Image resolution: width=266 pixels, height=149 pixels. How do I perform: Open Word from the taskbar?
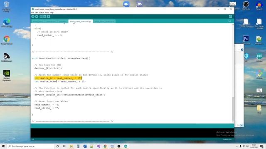(x=85, y=146)
